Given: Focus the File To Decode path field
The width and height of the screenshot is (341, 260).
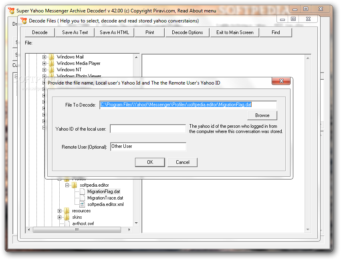Looking at the screenshot, I should point(188,105).
